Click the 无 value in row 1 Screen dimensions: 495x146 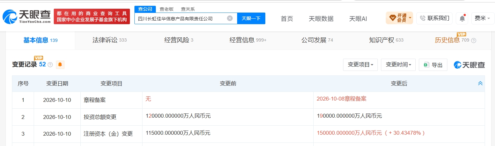pos(148,99)
